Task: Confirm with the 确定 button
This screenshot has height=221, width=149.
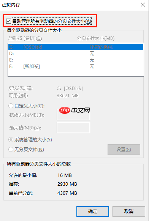Action: click(x=93, y=212)
